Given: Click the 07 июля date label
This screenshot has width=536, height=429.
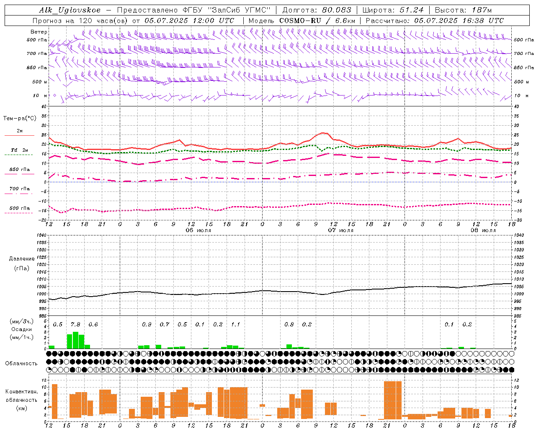Looking at the screenshot, I should click(x=340, y=230).
